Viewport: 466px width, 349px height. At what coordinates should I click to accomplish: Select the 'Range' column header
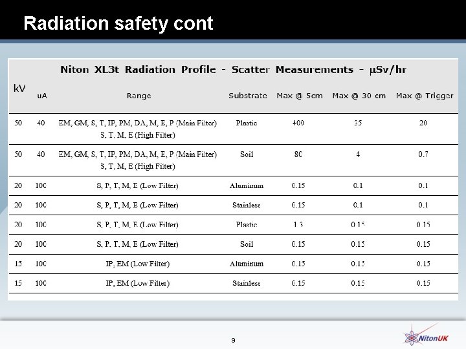point(139,96)
